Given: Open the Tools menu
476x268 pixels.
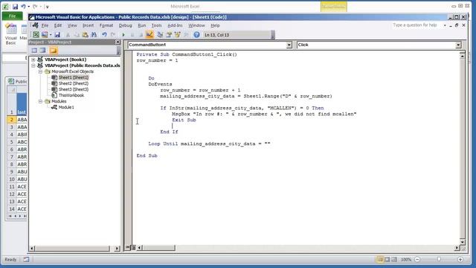Looking at the screenshot, I should click(x=156, y=25).
